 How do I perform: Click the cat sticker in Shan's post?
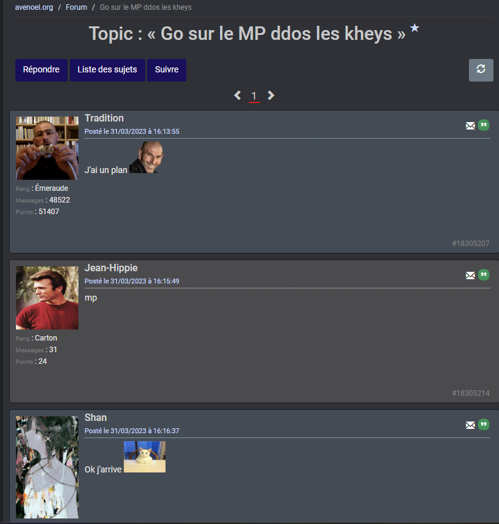coord(145,457)
